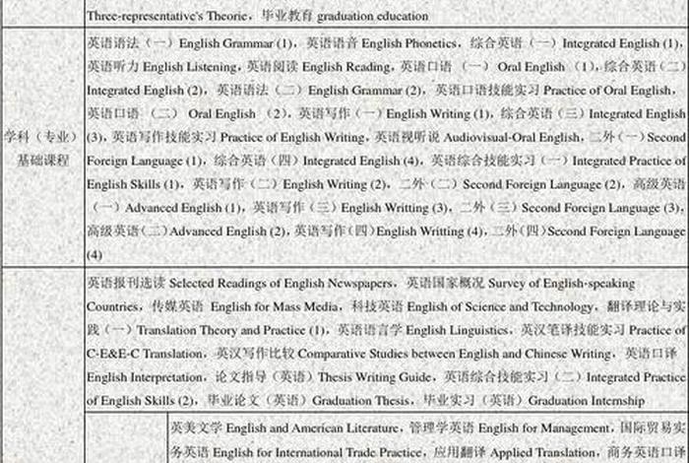Click "English of Science and Technology"
The height and width of the screenshot is (463, 689).
[x=500, y=307]
